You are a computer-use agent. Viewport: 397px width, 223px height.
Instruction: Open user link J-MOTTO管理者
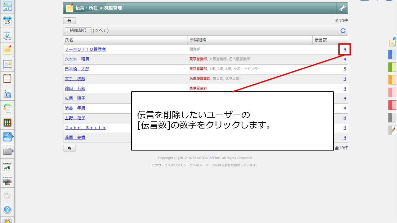coord(85,49)
